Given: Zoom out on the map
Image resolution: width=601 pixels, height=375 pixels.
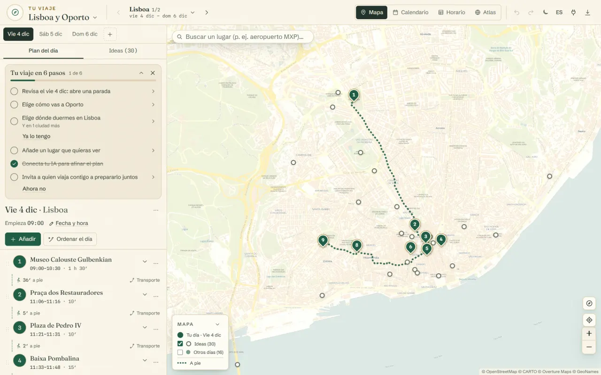Looking at the screenshot, I should (x=589, y=347).
